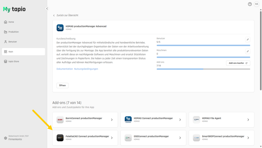This screenshot has width=262, height=148.
Task: Click the Benutzer person icon
Action: point(6,42)
